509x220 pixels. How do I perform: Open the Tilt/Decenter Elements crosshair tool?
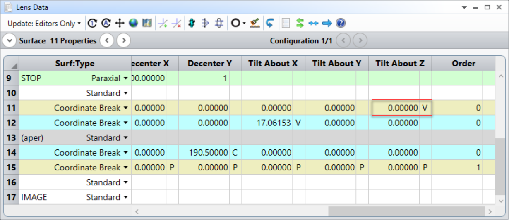pyautogui.click(x=120, y=24)
